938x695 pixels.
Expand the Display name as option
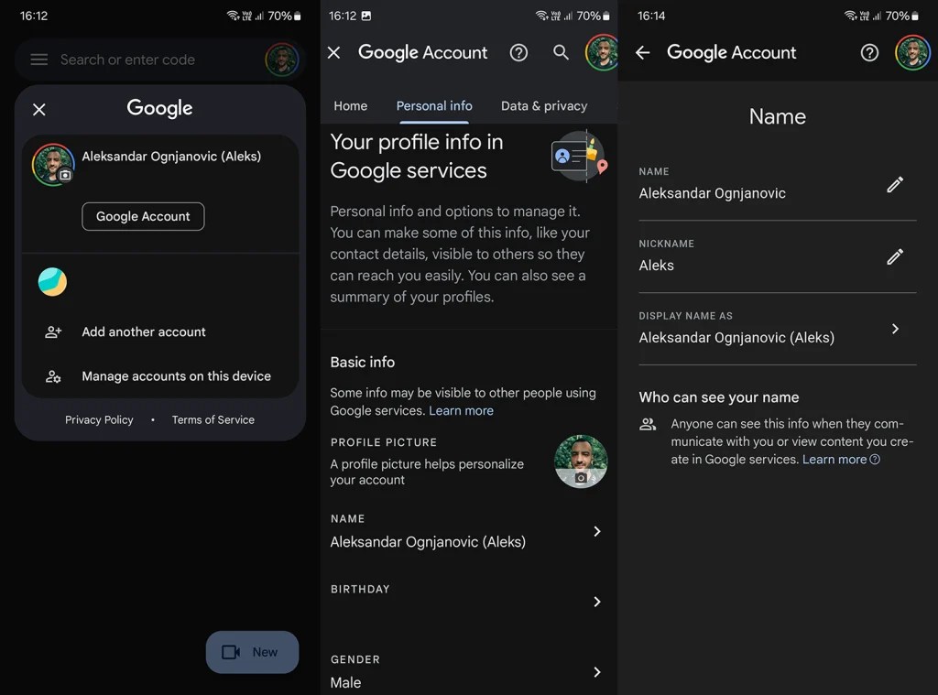pyautogui.click(x=895, y=329)
